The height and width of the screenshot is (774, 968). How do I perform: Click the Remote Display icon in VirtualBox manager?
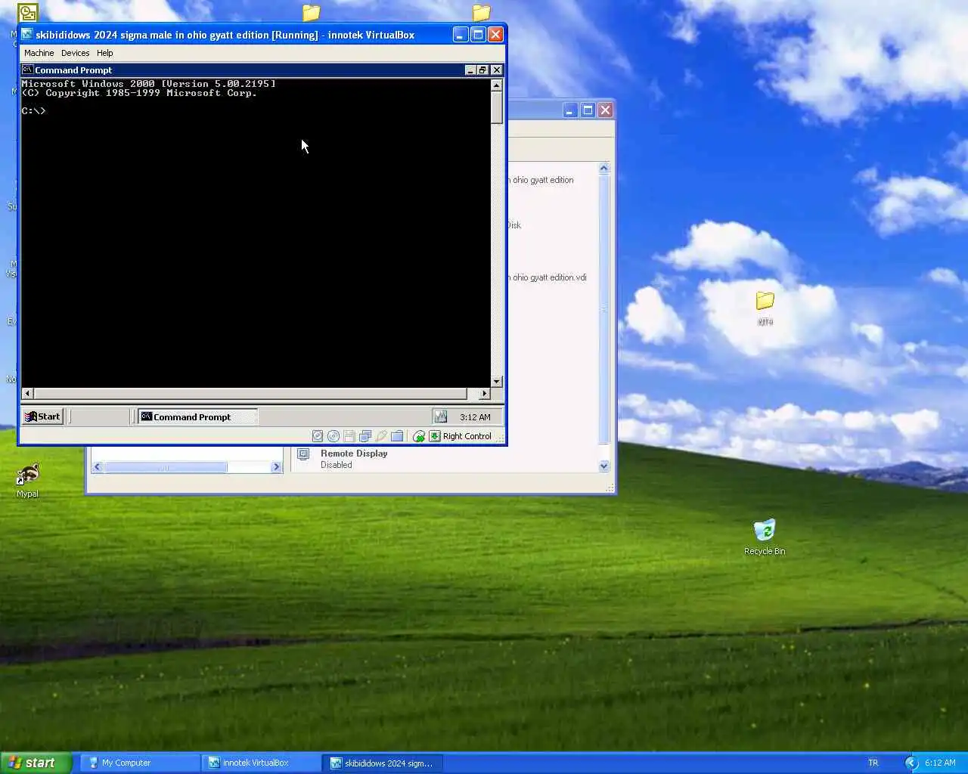pos(303,454)
